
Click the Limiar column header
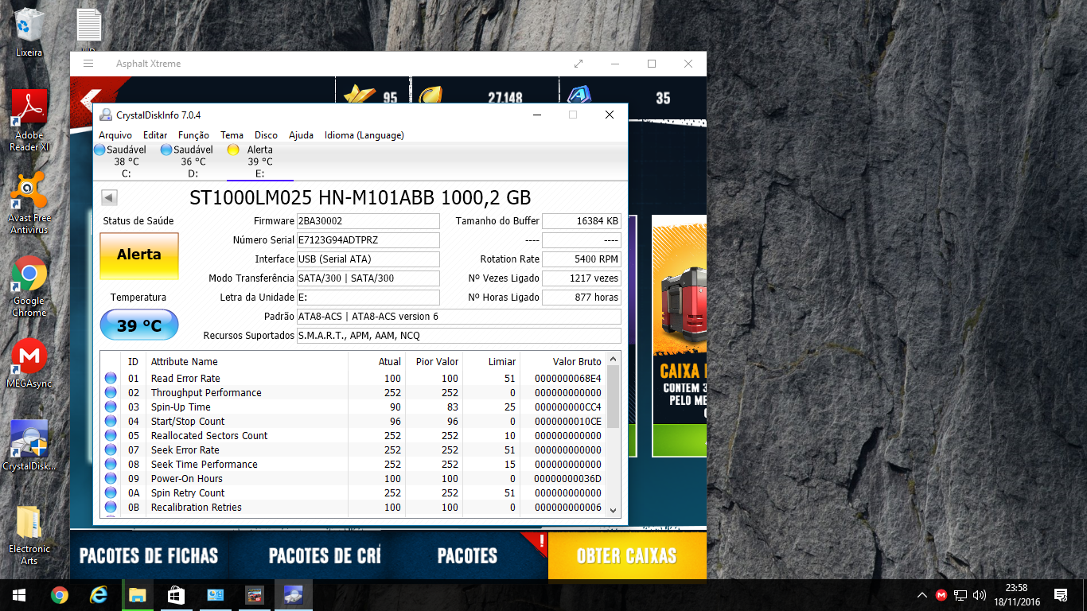(x=492, y=362)
